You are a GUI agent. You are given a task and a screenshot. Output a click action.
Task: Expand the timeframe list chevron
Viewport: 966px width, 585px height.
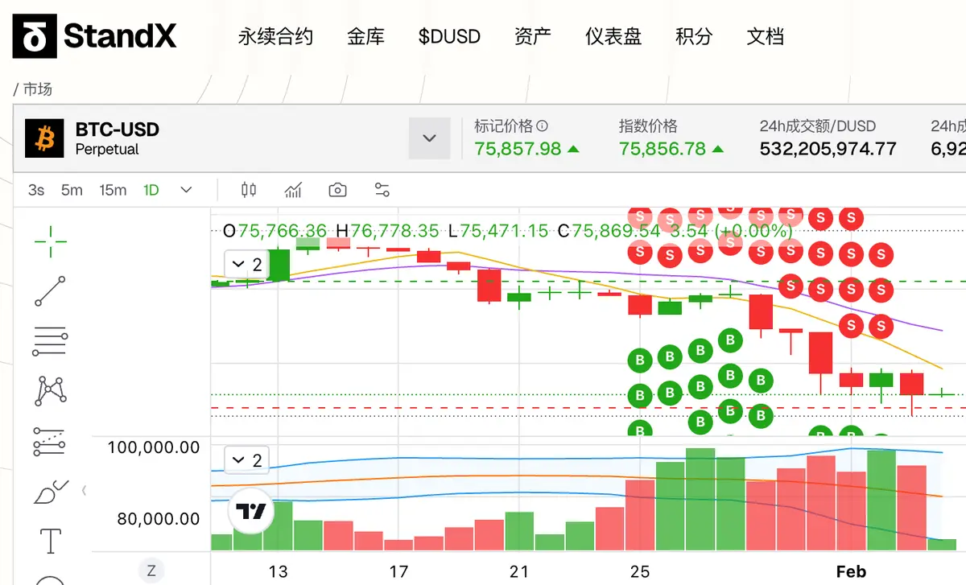[x=186, y=190]
